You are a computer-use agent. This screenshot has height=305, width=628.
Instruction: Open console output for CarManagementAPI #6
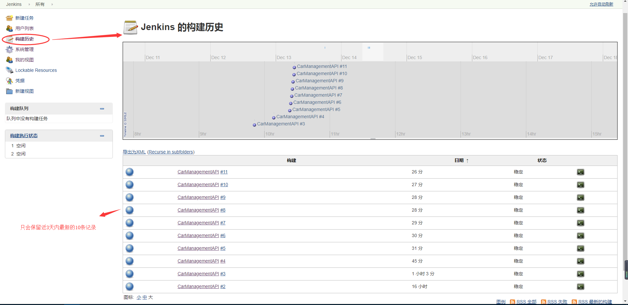coord(581,236)
